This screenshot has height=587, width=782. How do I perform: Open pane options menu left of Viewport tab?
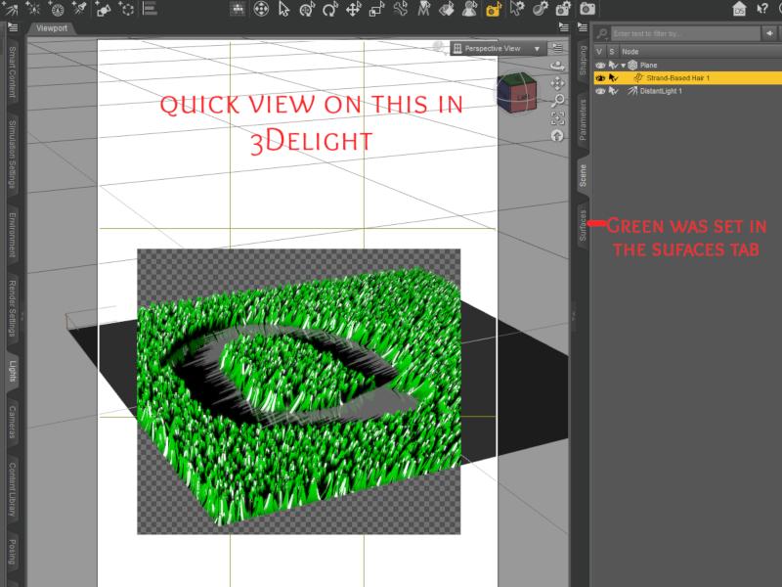point(13,27)
